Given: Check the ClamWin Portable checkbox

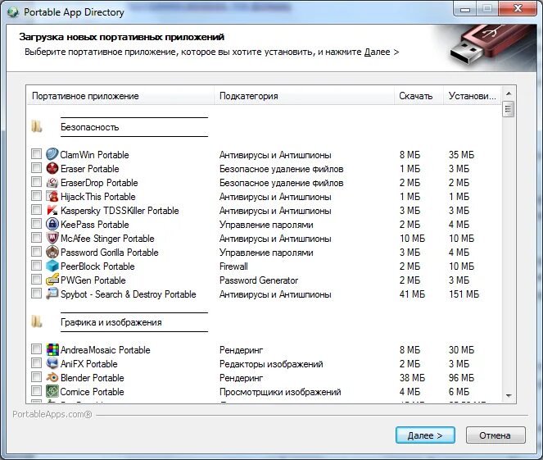Looking at the screenshot, I should (x=36, y=153).
